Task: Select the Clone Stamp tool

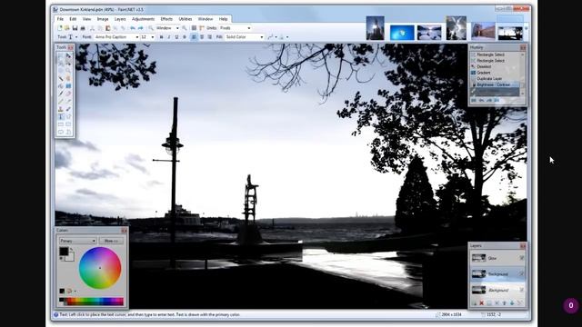Action: 61,109
